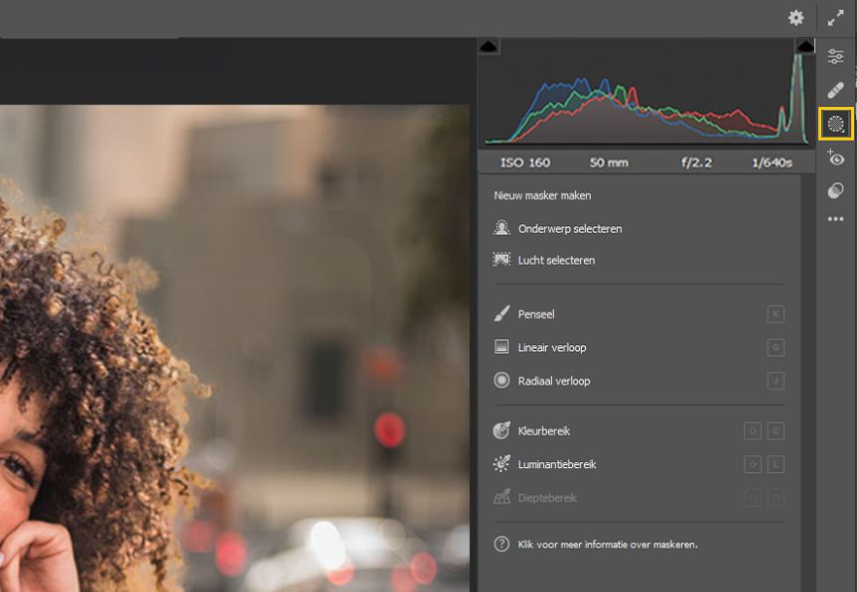Open Camera Raw settings gear
The image size is (857, 592).
point(795,18)
